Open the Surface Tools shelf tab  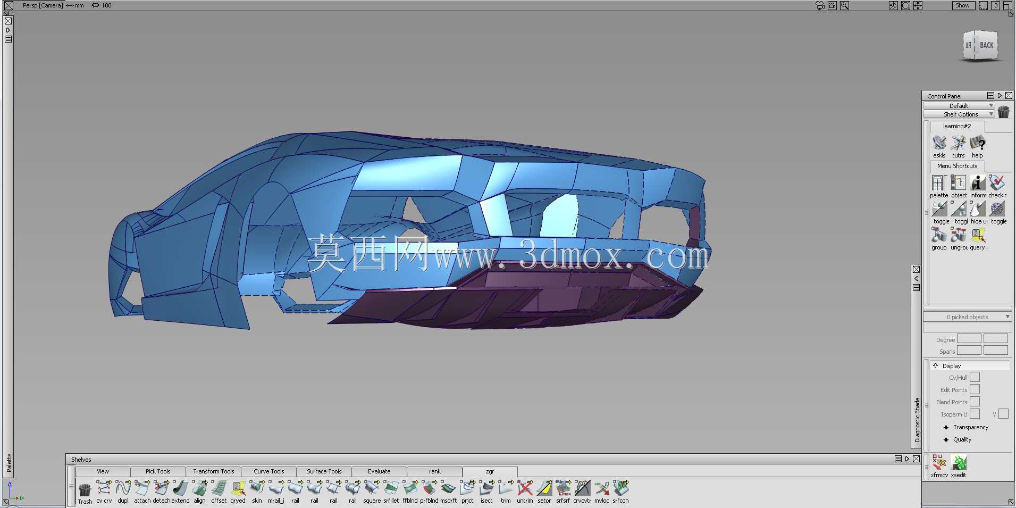click(324, 471)
